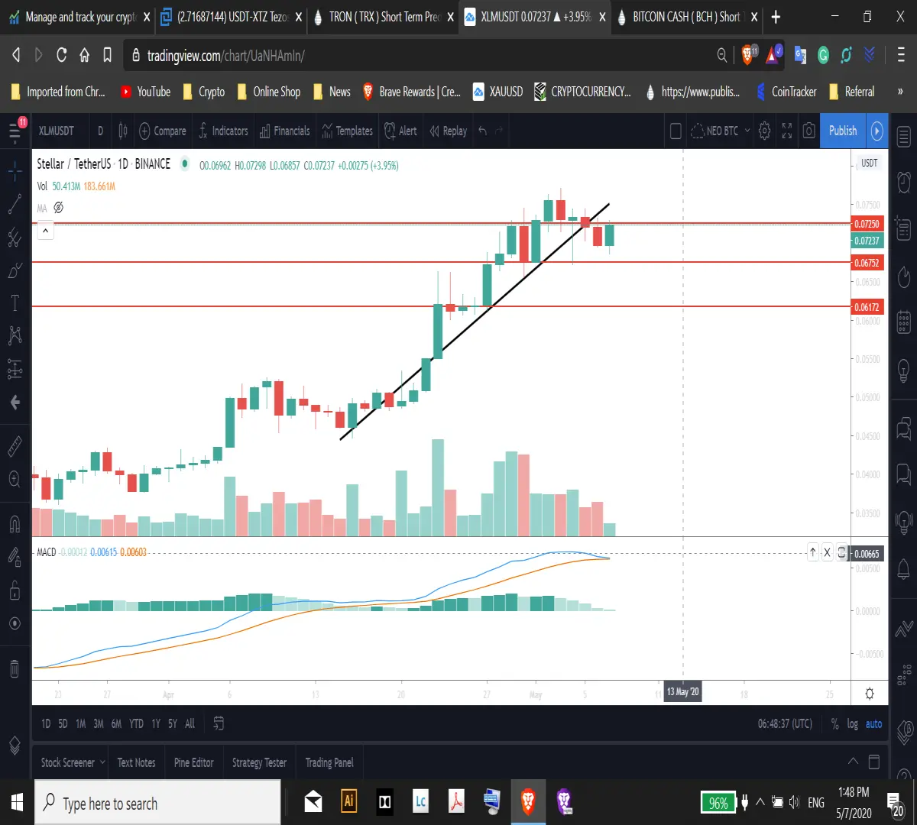Open the D timeframe interval dropdown
Image resolution: width=917 pixels, height=825 pixels.
pos(100,131)
